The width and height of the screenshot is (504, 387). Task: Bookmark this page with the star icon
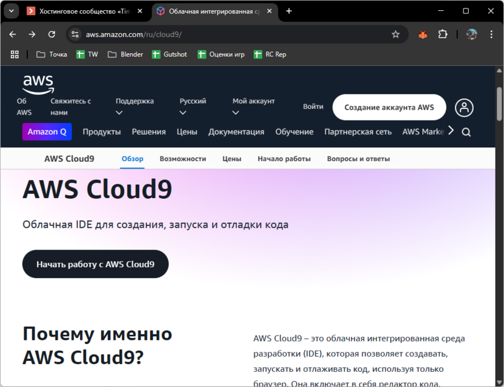(x=396, y=35)
